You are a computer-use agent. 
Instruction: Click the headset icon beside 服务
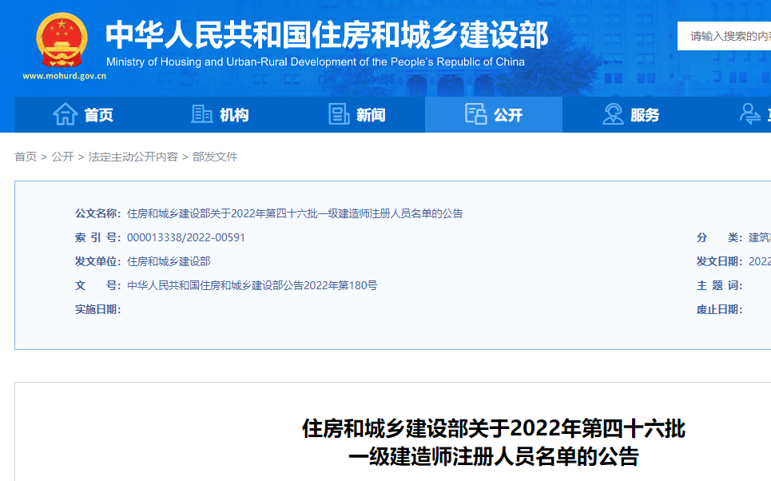(x=613, y=114)
